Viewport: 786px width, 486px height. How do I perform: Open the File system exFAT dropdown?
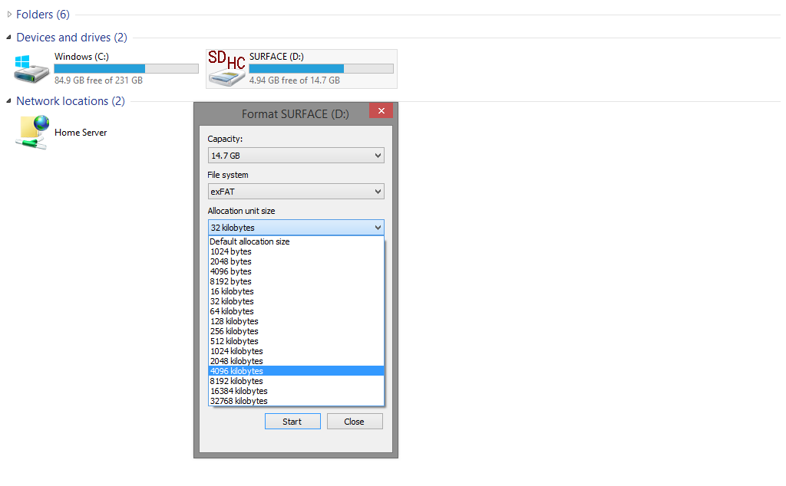[x=296, y=191]
